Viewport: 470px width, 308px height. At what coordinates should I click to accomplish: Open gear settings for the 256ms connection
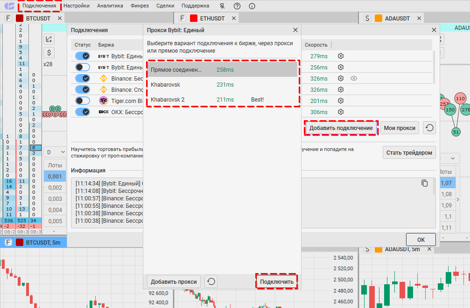point(341,67)
